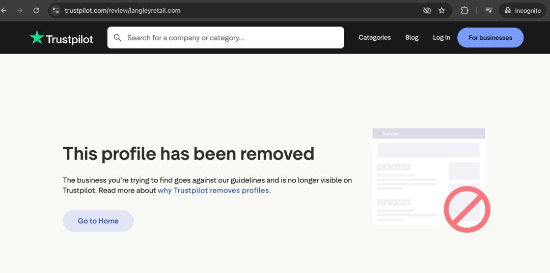Open the tracking protection eye icon
Image resolution: width=550 pixels, height=273 pixels.
427,11
